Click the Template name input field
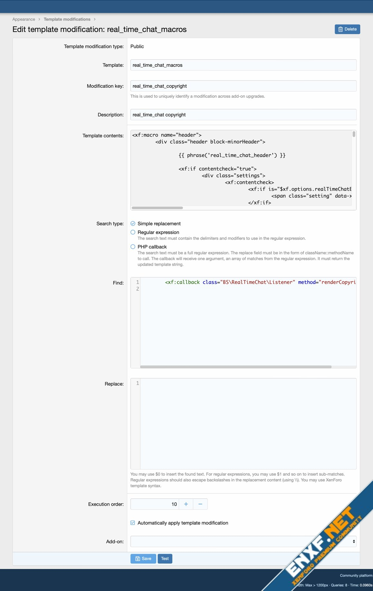 coord(243,65)
